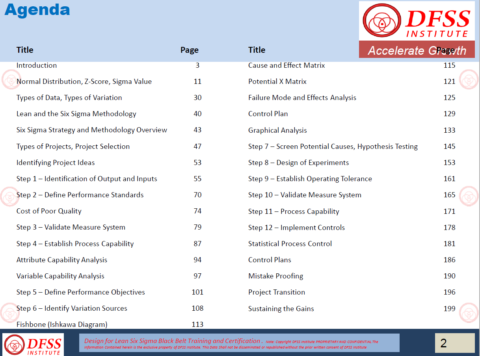Select the Agenda slide heading
The width and height of the screenshot is (480, 356).
tap(37, 9)
